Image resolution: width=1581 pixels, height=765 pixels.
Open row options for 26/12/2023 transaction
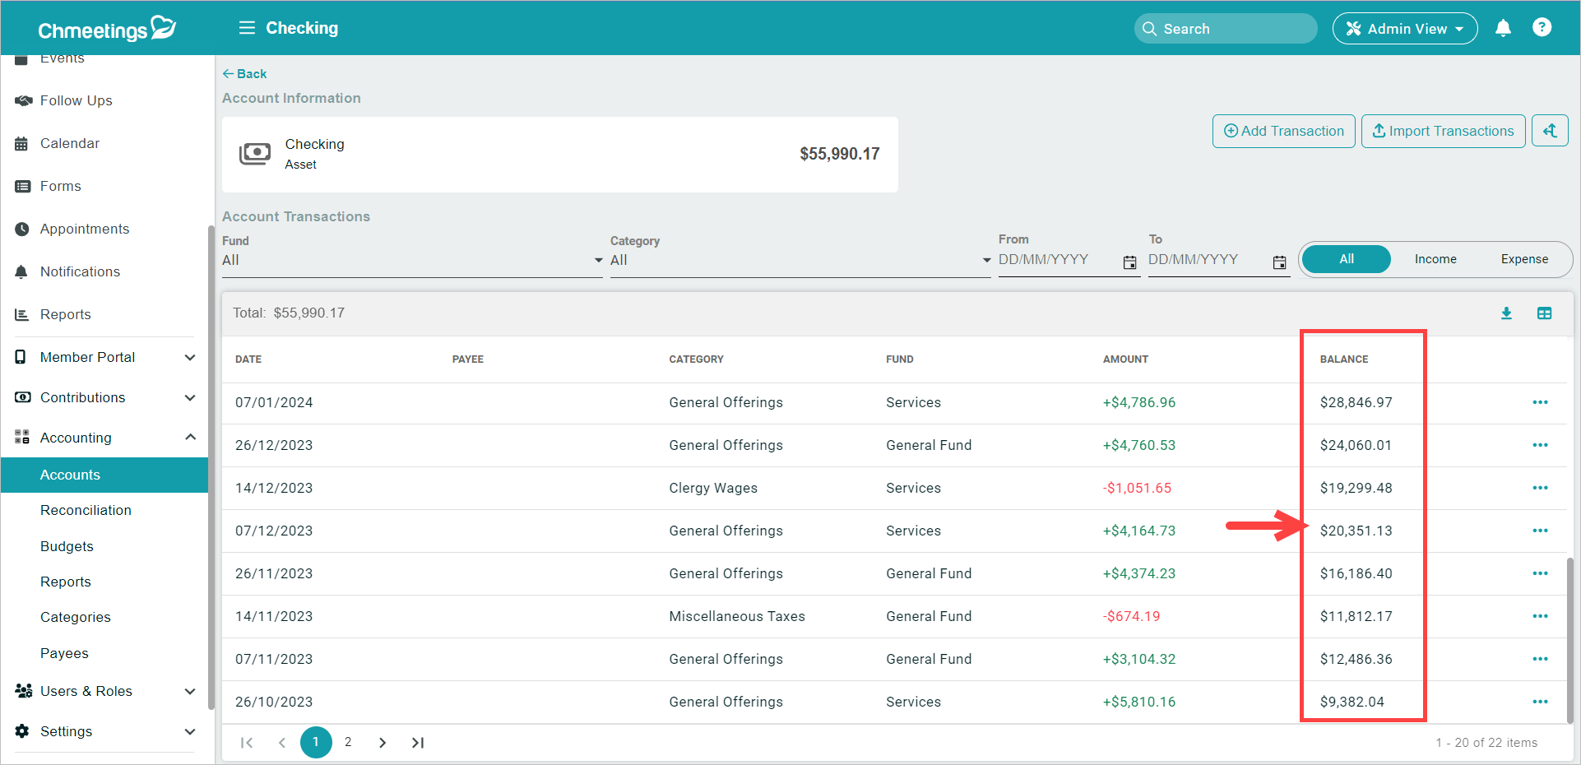[1540, 445]
